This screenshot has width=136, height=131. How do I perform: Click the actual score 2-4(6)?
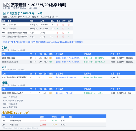[x=42, y=33]
